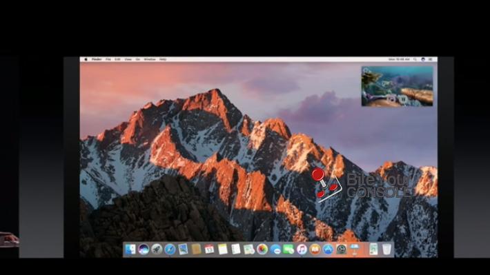Open Calendar app in the Dock
The width and height of the screenshot is (490, 275).
pos(209,249)
